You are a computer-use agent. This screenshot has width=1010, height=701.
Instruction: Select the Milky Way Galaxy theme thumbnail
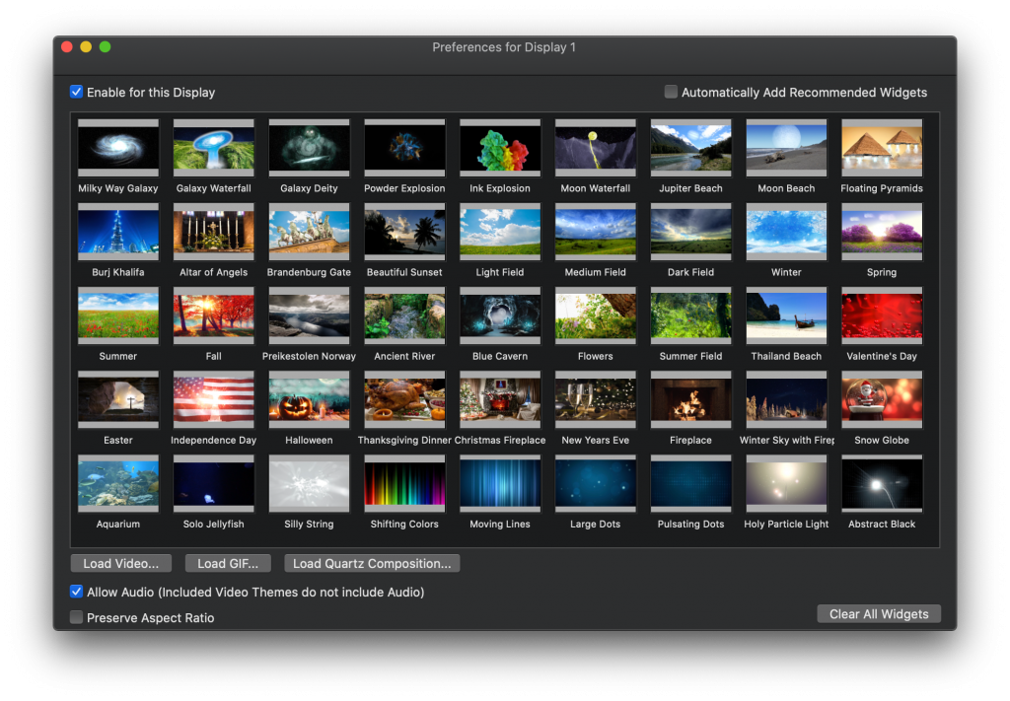[x=118, y=148]
